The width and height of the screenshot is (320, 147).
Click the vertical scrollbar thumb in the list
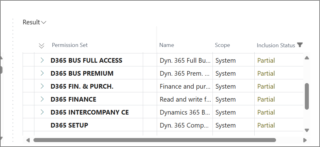(x=307, y=96)
